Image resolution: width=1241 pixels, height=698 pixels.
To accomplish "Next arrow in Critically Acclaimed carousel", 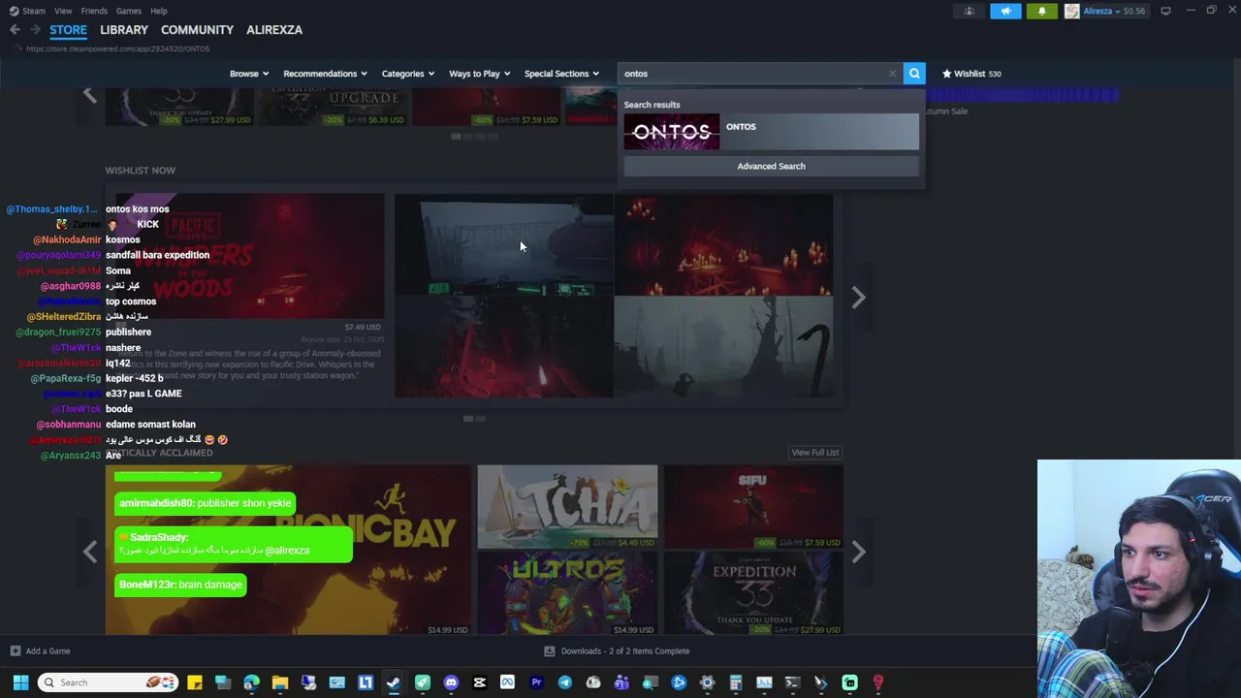I will [858, 552].
